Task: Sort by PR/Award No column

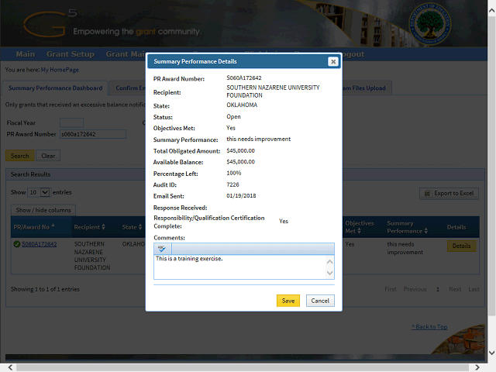Action: coord(41,227)
